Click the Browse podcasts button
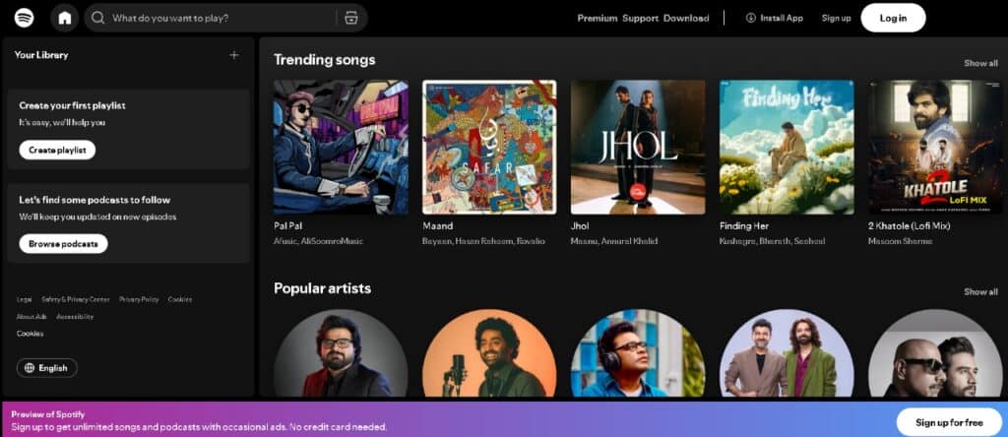This screenshot has height=437, width=1008. 63,243
